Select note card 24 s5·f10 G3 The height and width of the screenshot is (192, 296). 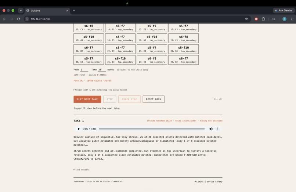[x=184, y=49]
